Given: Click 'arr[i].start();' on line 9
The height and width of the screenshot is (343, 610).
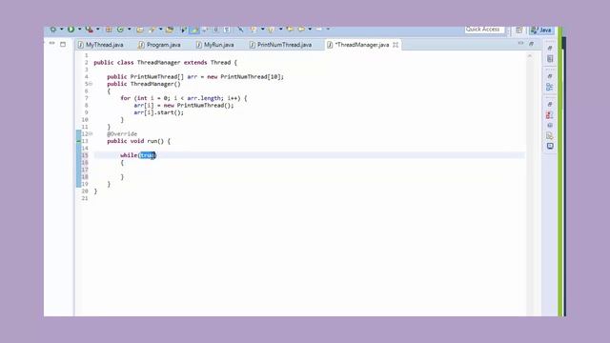Looking at the screenshot, I should tap(159, 112).
